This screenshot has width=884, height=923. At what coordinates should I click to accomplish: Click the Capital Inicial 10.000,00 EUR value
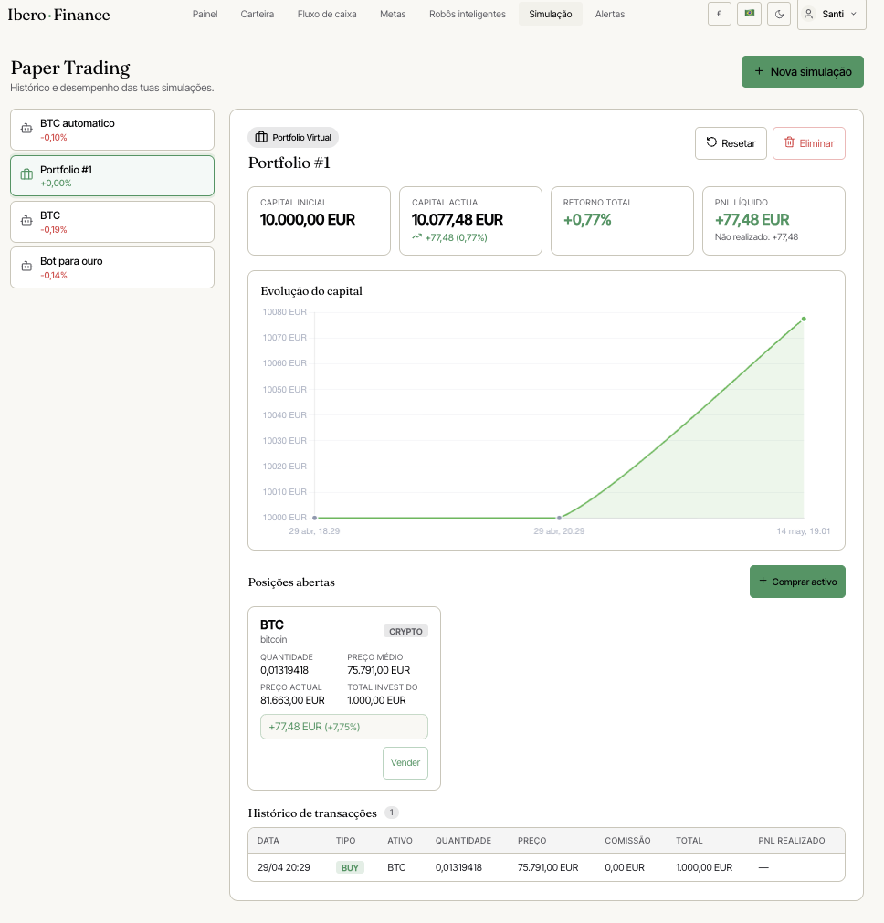click(308, 219)
